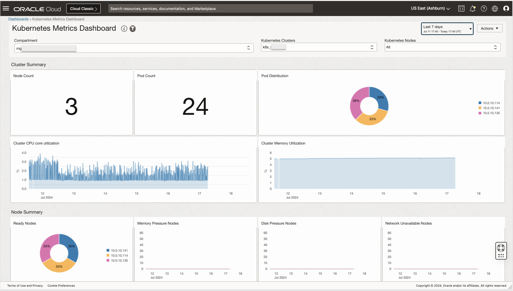Open the help question-mark menu

coord(484,8)
